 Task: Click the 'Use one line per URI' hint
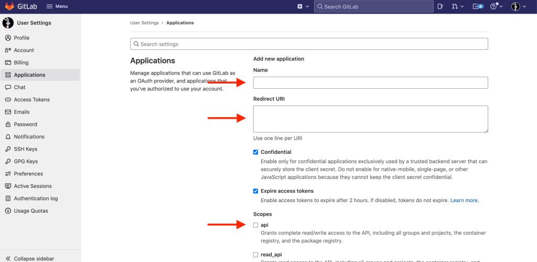(x=278, y=138)
